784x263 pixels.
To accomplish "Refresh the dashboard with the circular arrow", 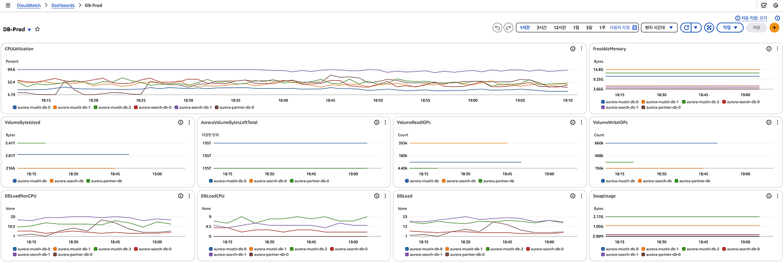I will click(687, 28).
